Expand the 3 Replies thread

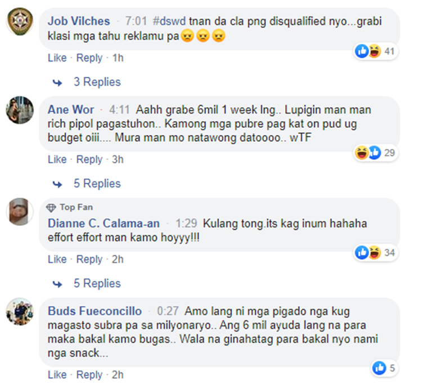click(97, 82)
